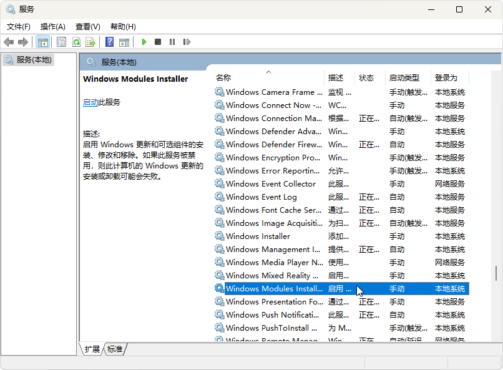This screenshot has width=503, height=370.
Task: Start the service with the green play icon
Action: click(144, 42)
